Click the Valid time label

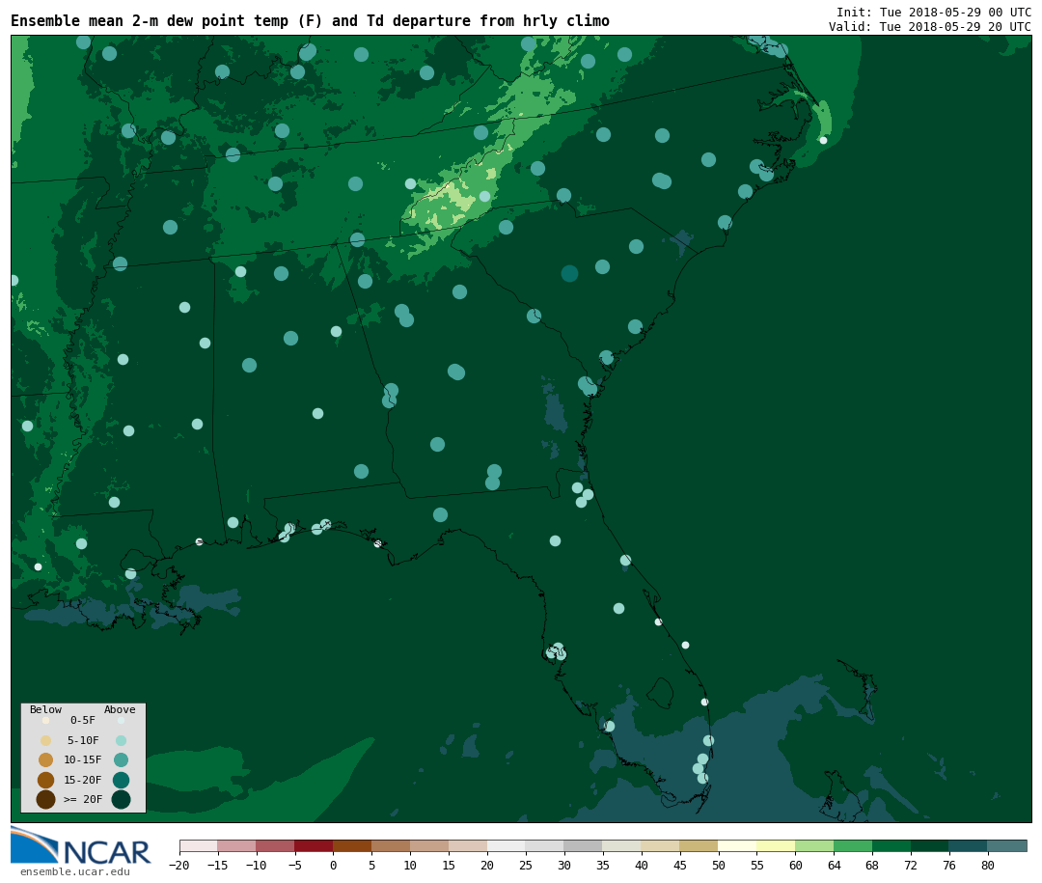tap(929, 27)
